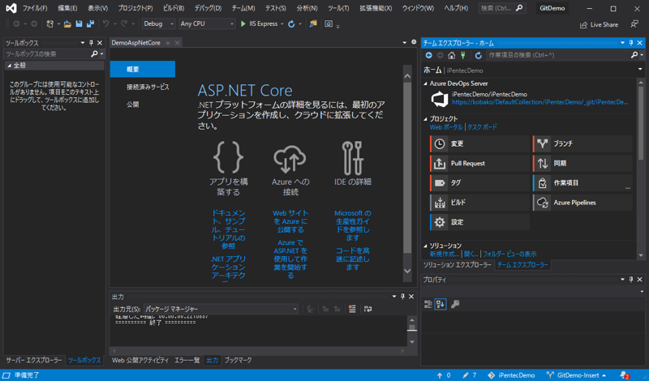
Task: Select 公開 in overview sidebar
Action: (x=132, y=105)
